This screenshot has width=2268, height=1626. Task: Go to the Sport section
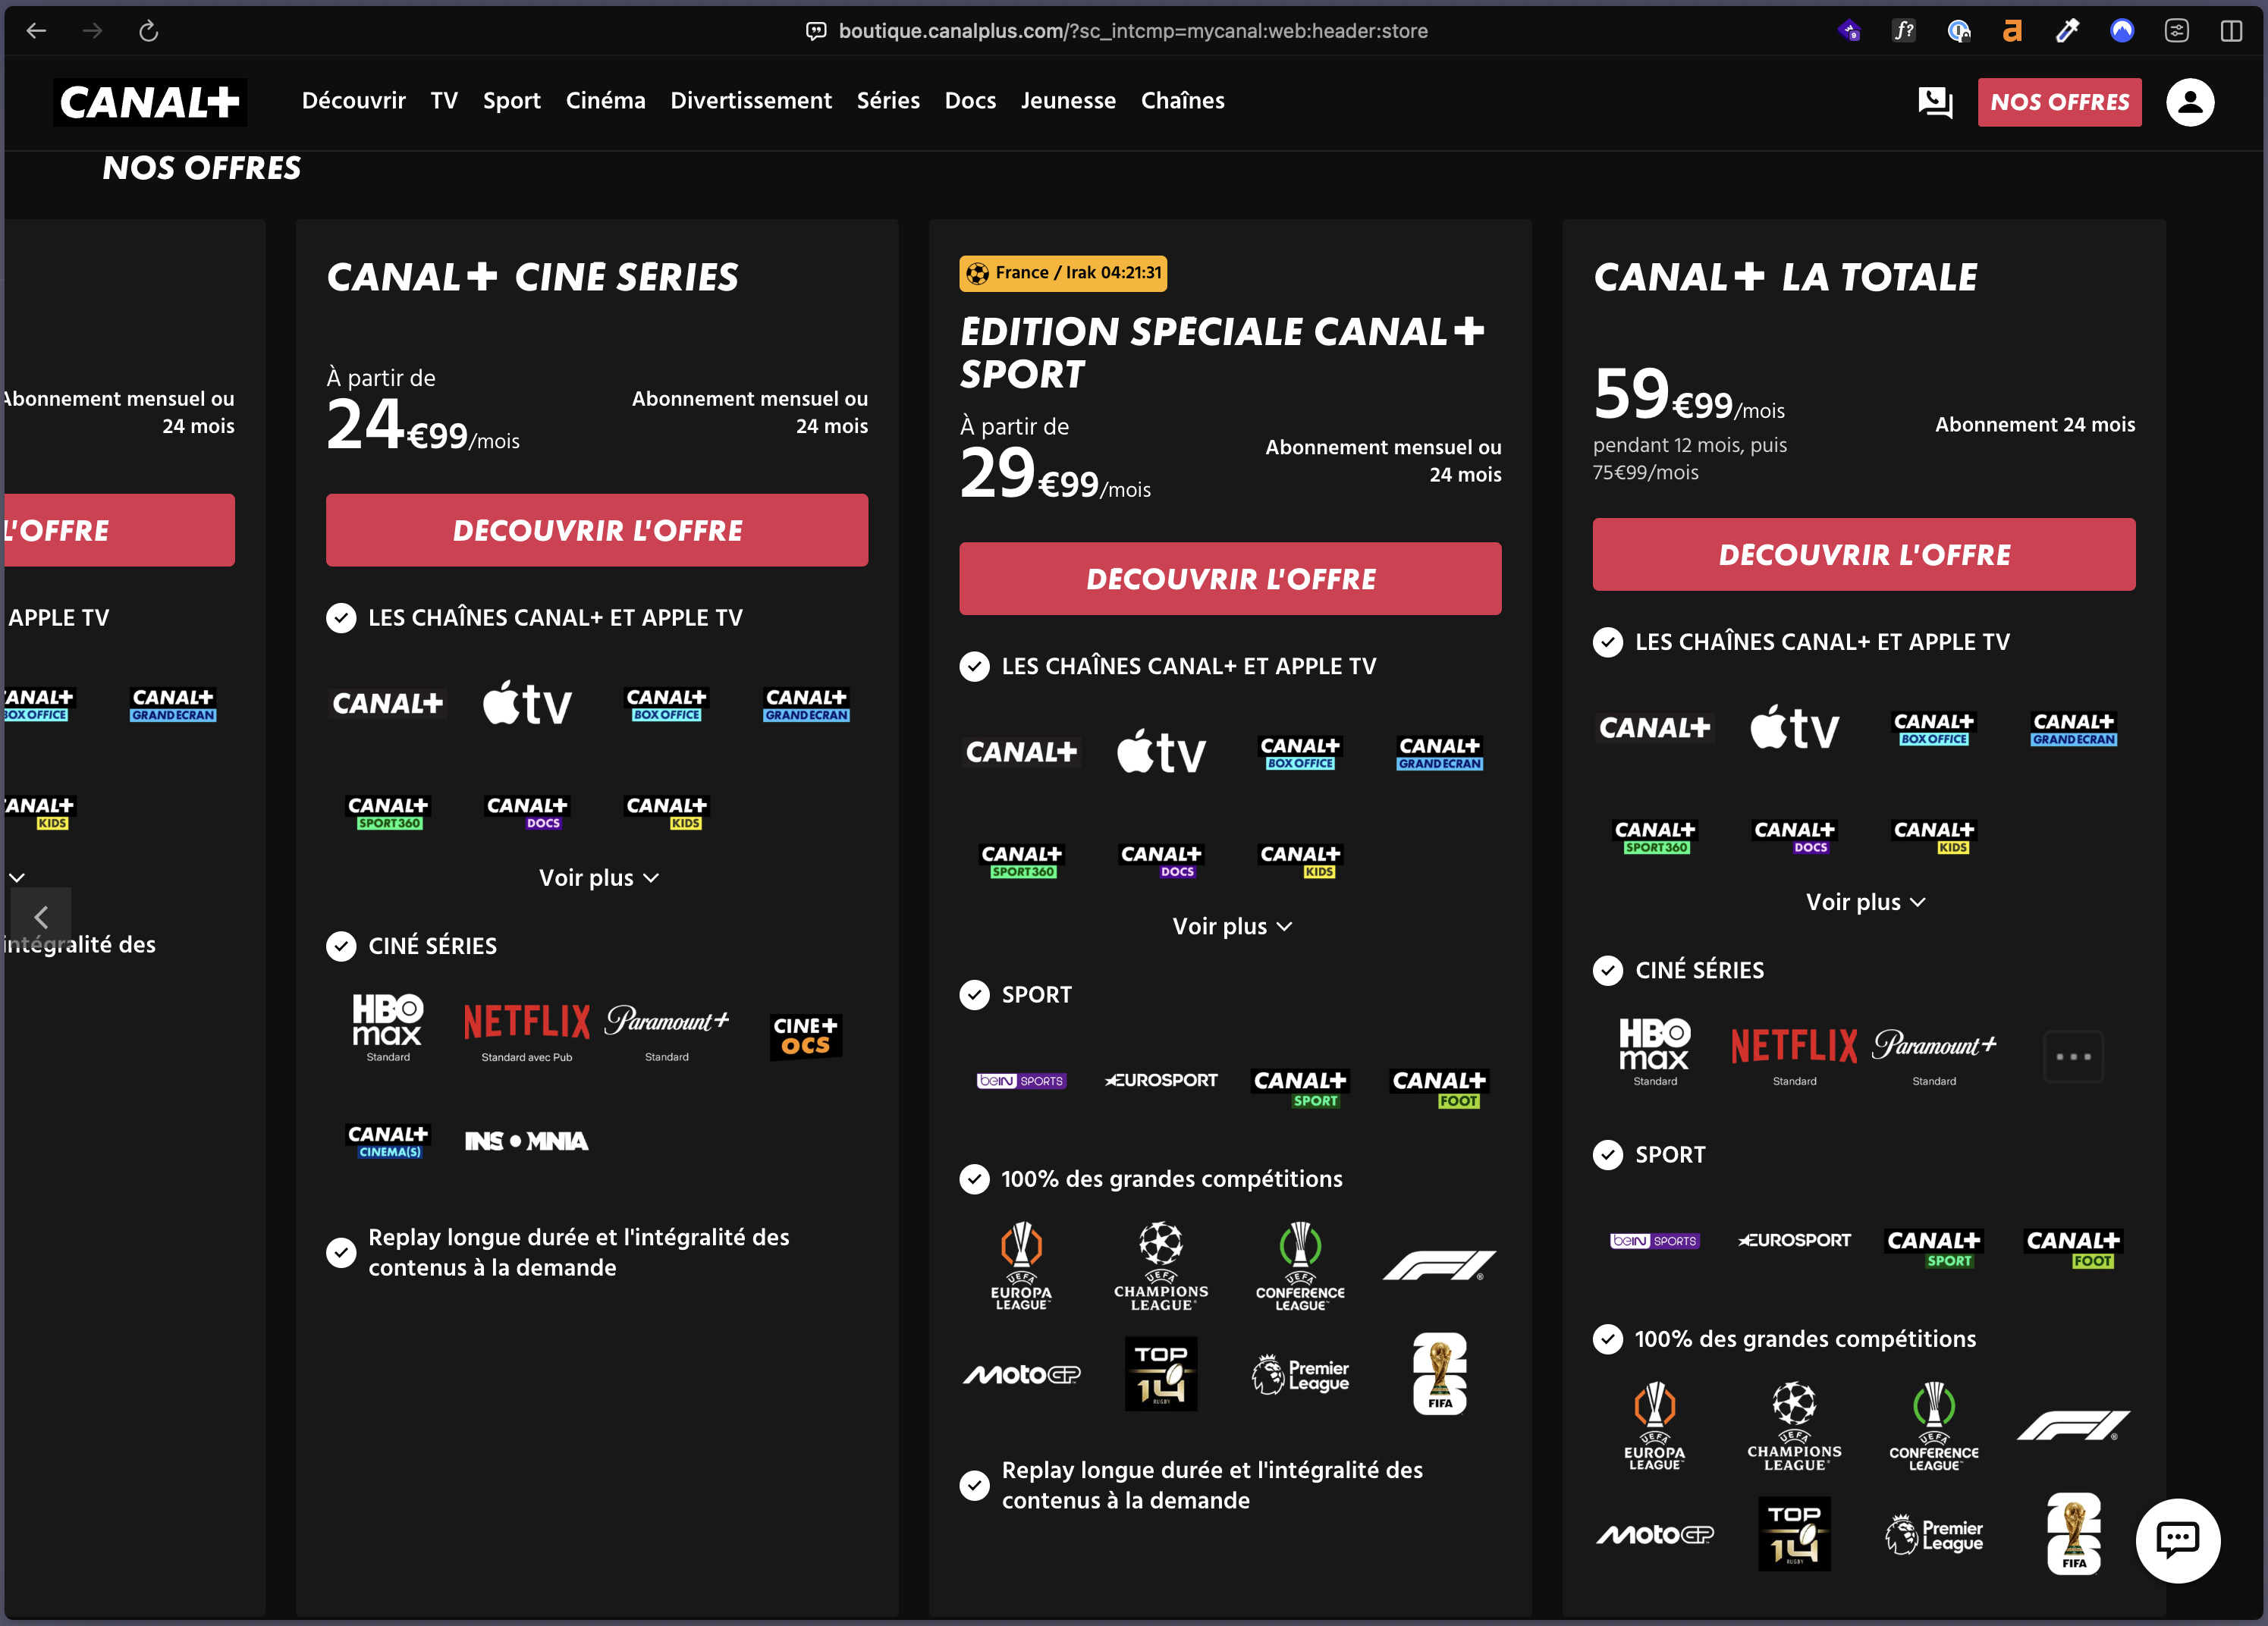point(512,101)
